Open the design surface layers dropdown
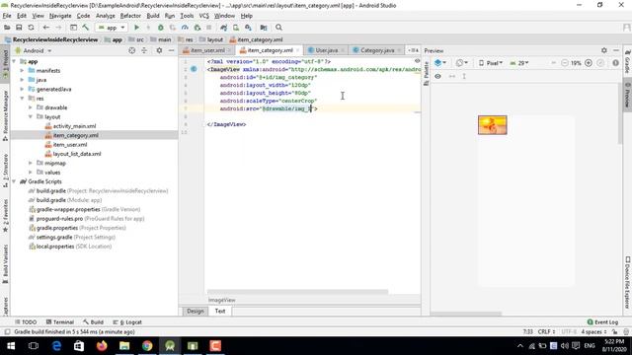The width and height of the screenshot is (632, 355). pyautogui.click(x=440, y=63)
